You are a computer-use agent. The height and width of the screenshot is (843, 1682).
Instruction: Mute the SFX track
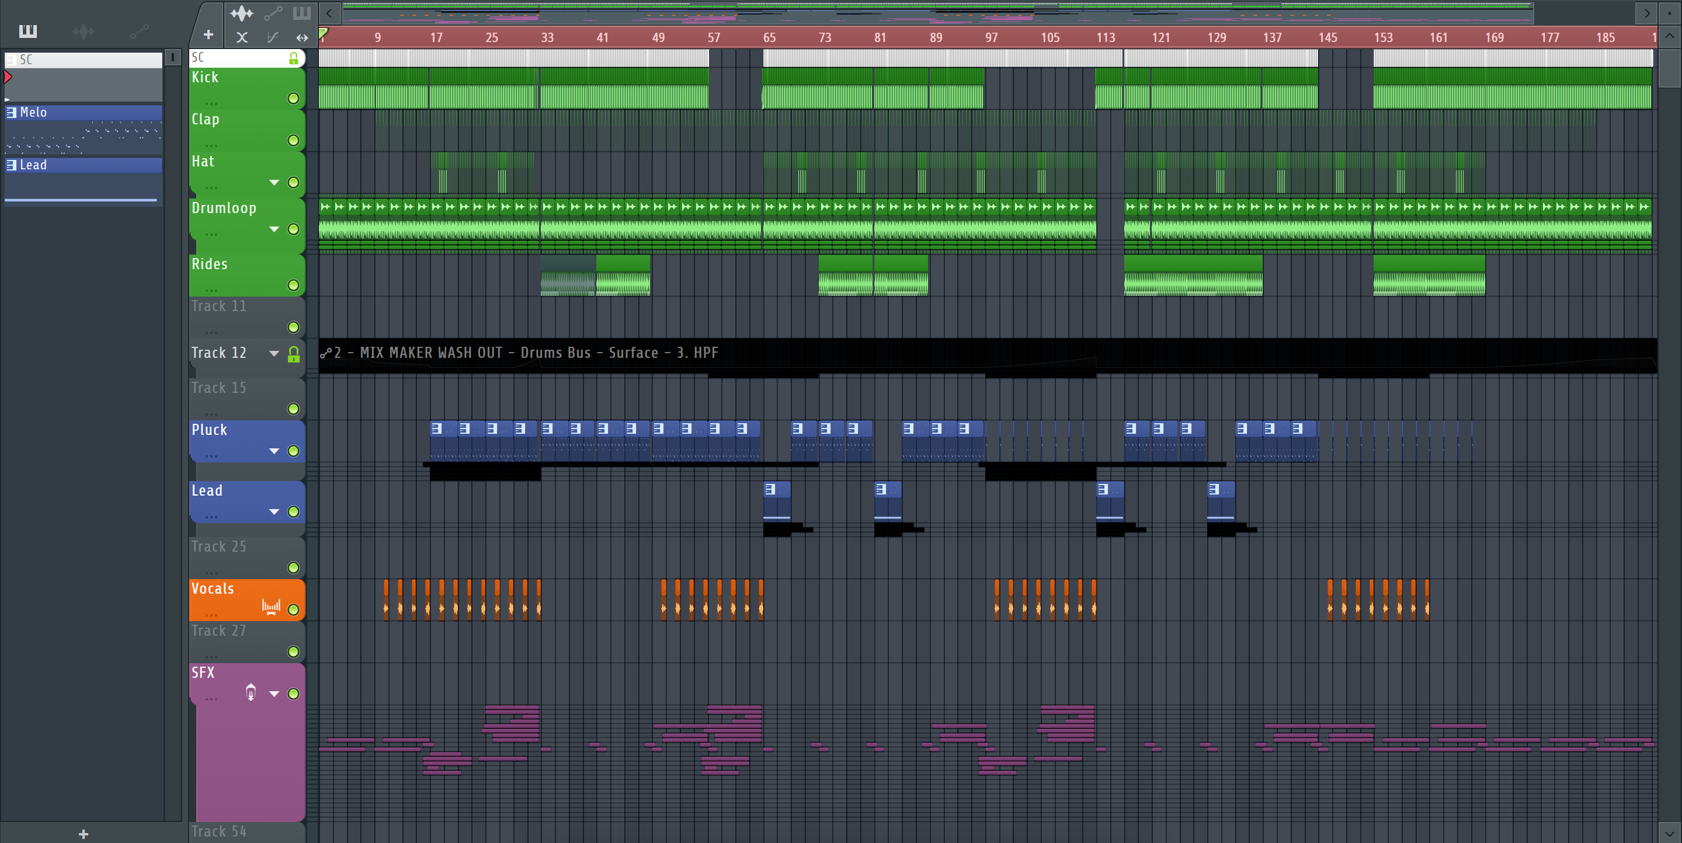pos(293,694)
